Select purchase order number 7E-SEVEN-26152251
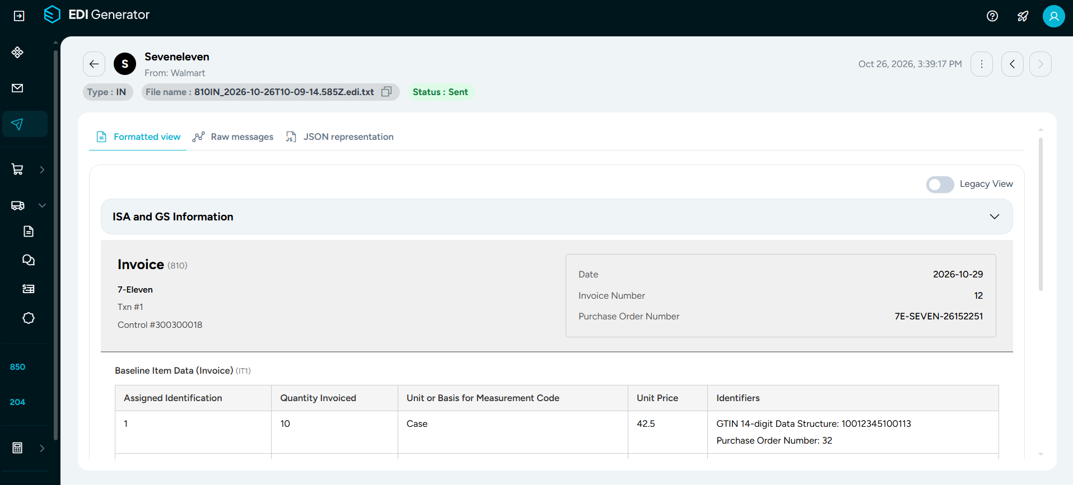Viewport: 1073px width, 485px height. pos(939,316)
